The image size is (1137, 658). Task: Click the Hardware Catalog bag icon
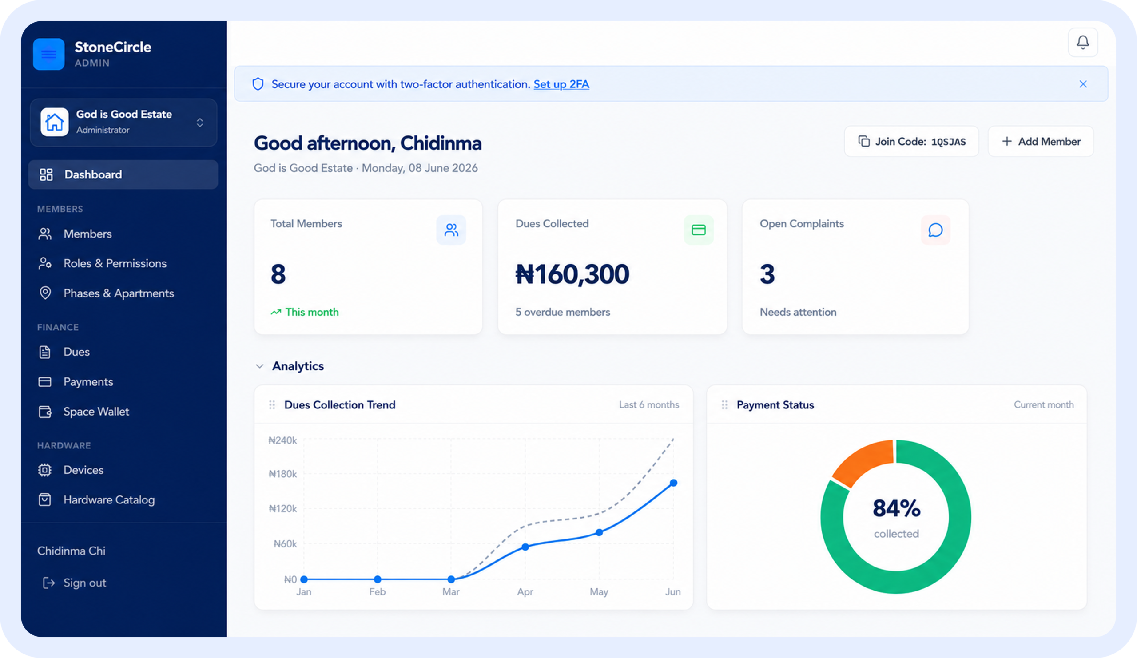[x=45, y=499]
